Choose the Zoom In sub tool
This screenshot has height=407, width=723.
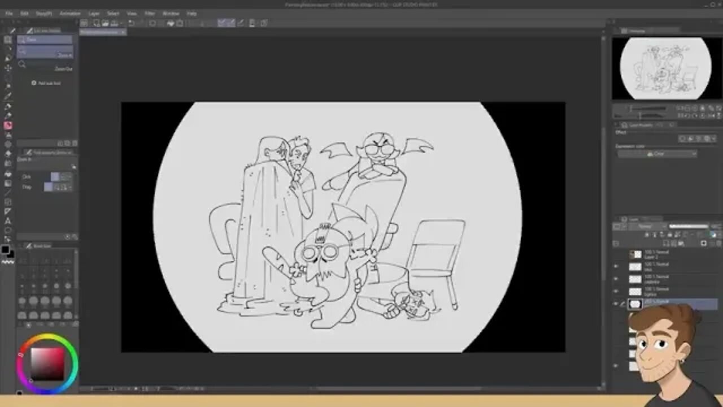point(45,53)
